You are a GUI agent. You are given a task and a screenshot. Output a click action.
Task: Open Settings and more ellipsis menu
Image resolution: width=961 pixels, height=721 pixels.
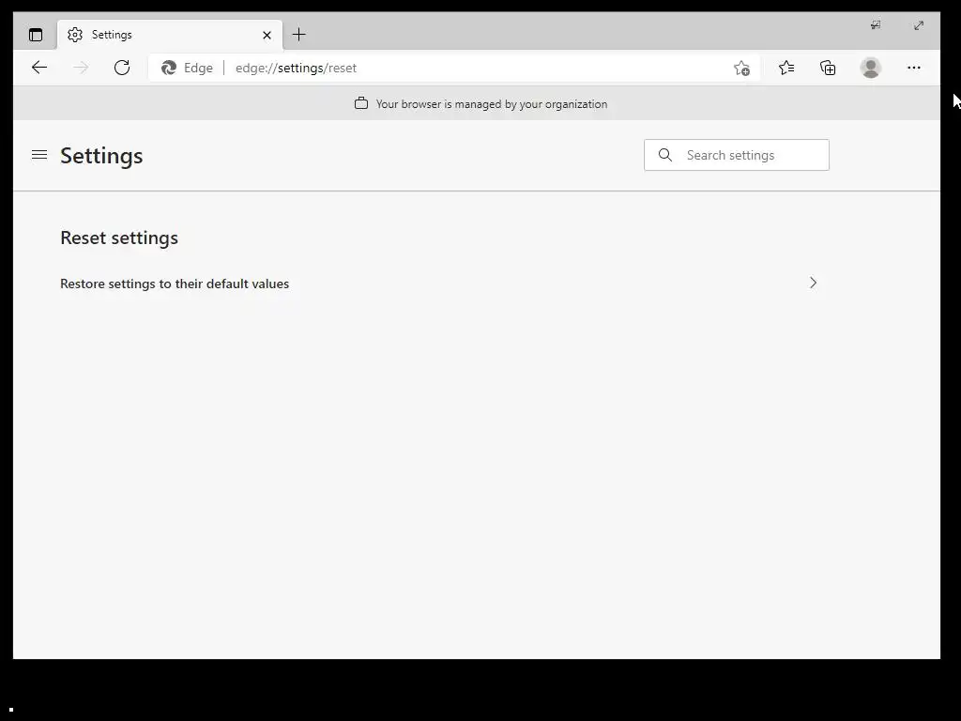pos(914,68)
